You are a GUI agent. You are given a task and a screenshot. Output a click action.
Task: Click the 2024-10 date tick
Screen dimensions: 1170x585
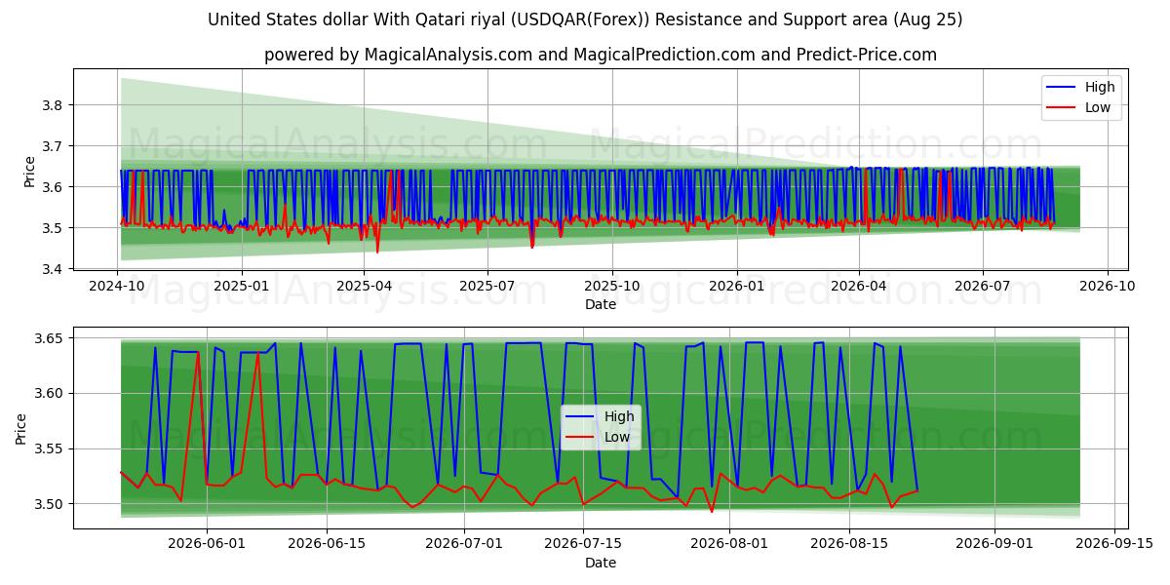[x=117, y=286]
